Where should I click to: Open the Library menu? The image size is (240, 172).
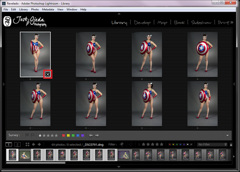pos(23,10)
